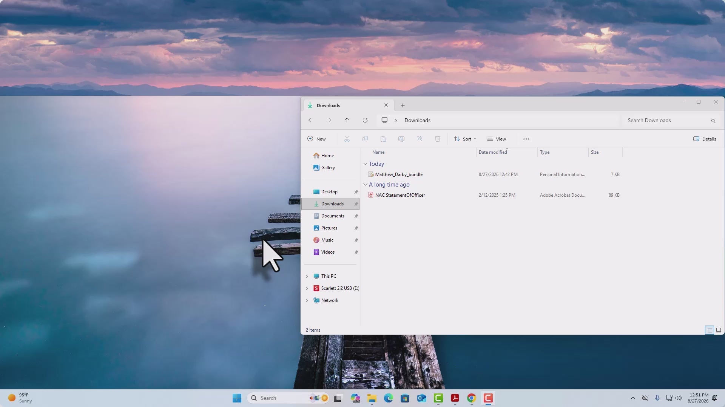The image size is (725, 407).
Task: Switch to large thumbnails view toggle
Action: 719,330
